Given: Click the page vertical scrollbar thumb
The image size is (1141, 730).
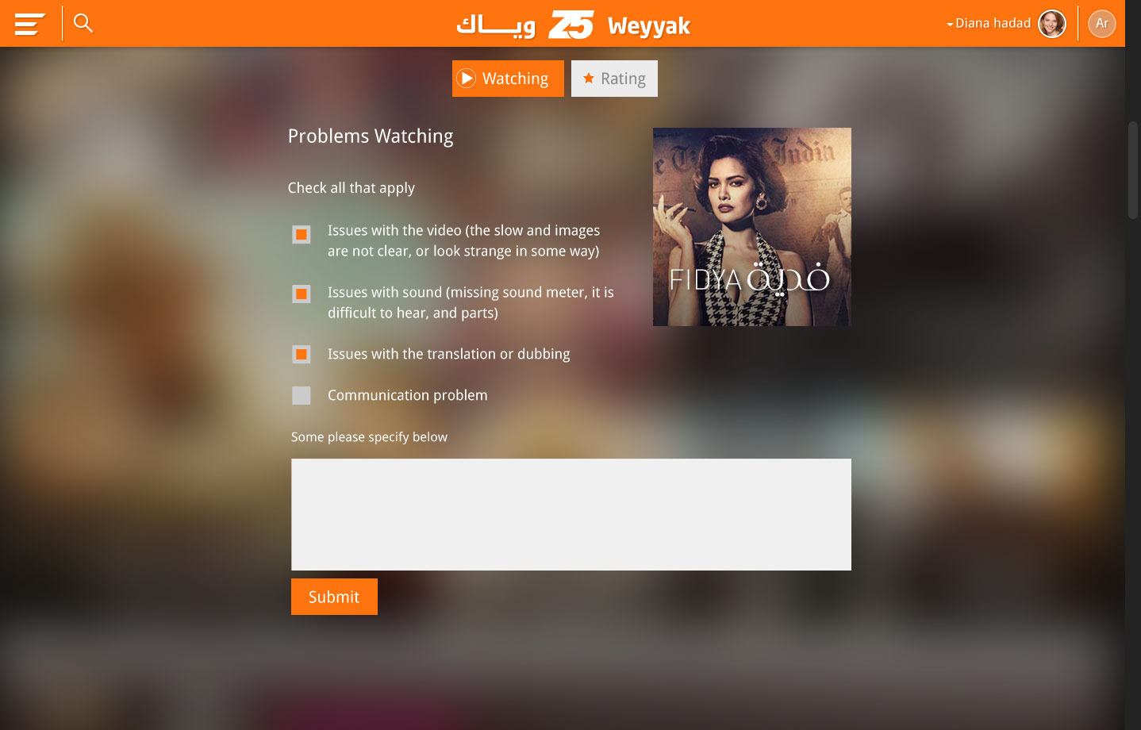Looking at the screenshot, I should pos(1133,170).
